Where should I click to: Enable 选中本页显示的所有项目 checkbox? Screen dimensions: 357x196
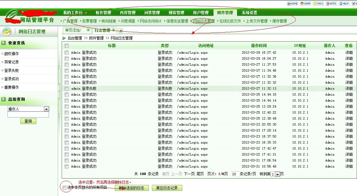[x=65, y=188]
